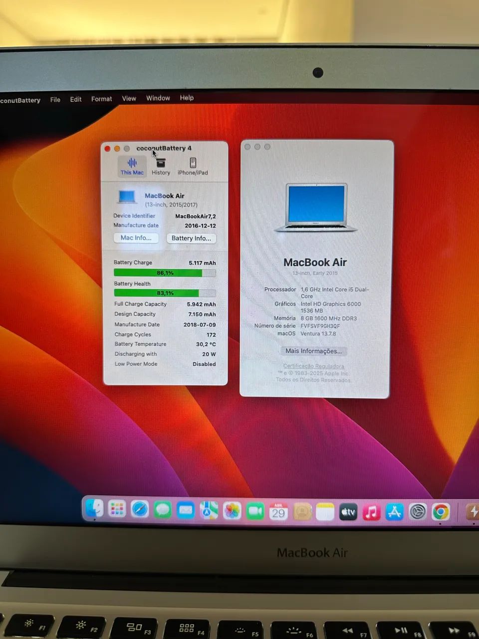
Task: Click the MacBook Air image in About window
Action: pos(315,207)
